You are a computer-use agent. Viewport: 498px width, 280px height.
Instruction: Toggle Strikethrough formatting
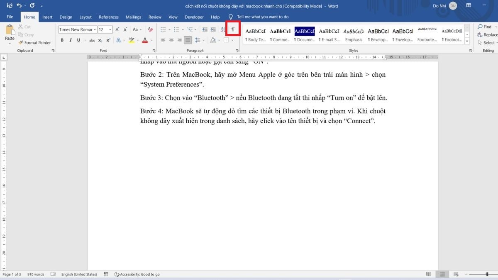[x=92, y=40]
